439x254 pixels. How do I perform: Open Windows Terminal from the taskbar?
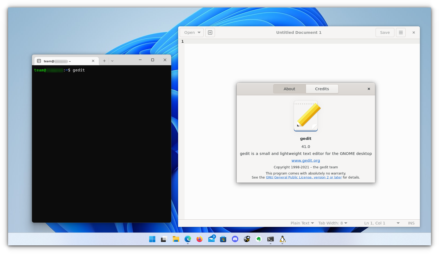point(270,239)
